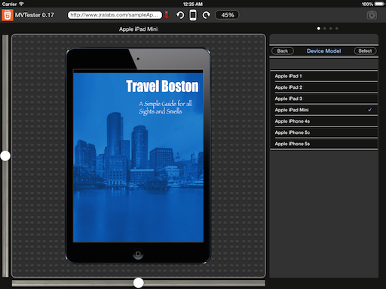Switch to second page indicator dot

click(x=325, y=29)
